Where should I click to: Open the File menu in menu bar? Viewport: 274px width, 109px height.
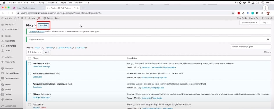pyautogui.click(x=20, y=3)
